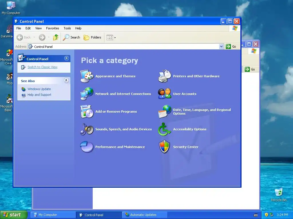Open Date, Time, Language calendar icon
The image size is (293, 219).
(165, 111)
